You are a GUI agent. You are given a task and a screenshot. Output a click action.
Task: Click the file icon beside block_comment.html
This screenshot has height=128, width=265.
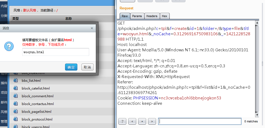[16, 96]
